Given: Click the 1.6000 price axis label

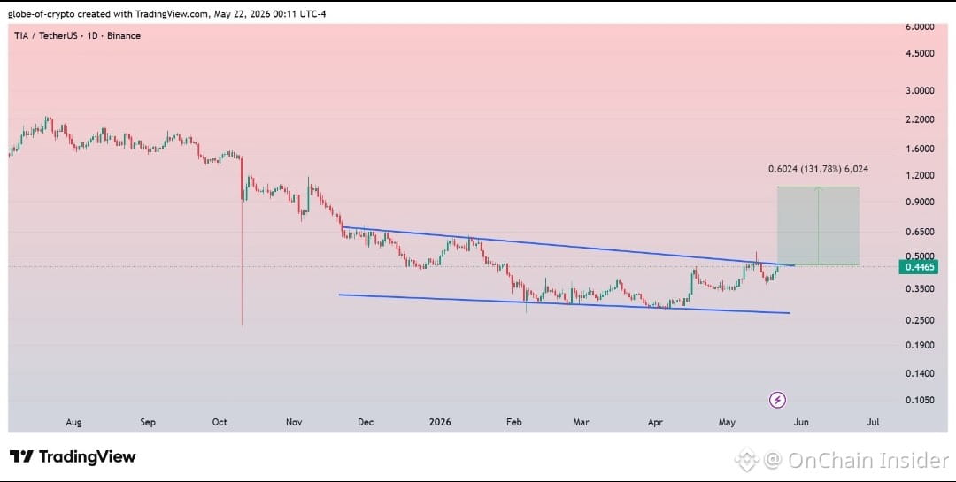Looking at the screenshot, I should [x=920, y=149].
